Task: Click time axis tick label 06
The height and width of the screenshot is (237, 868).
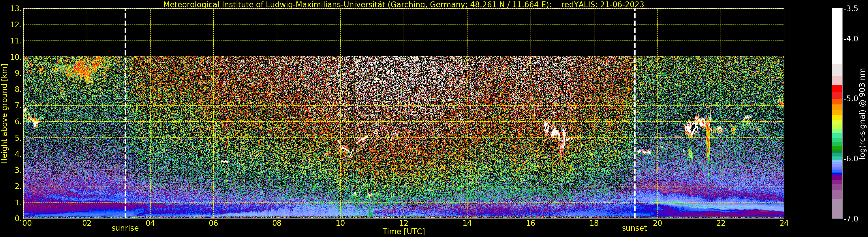Action: 214,223
